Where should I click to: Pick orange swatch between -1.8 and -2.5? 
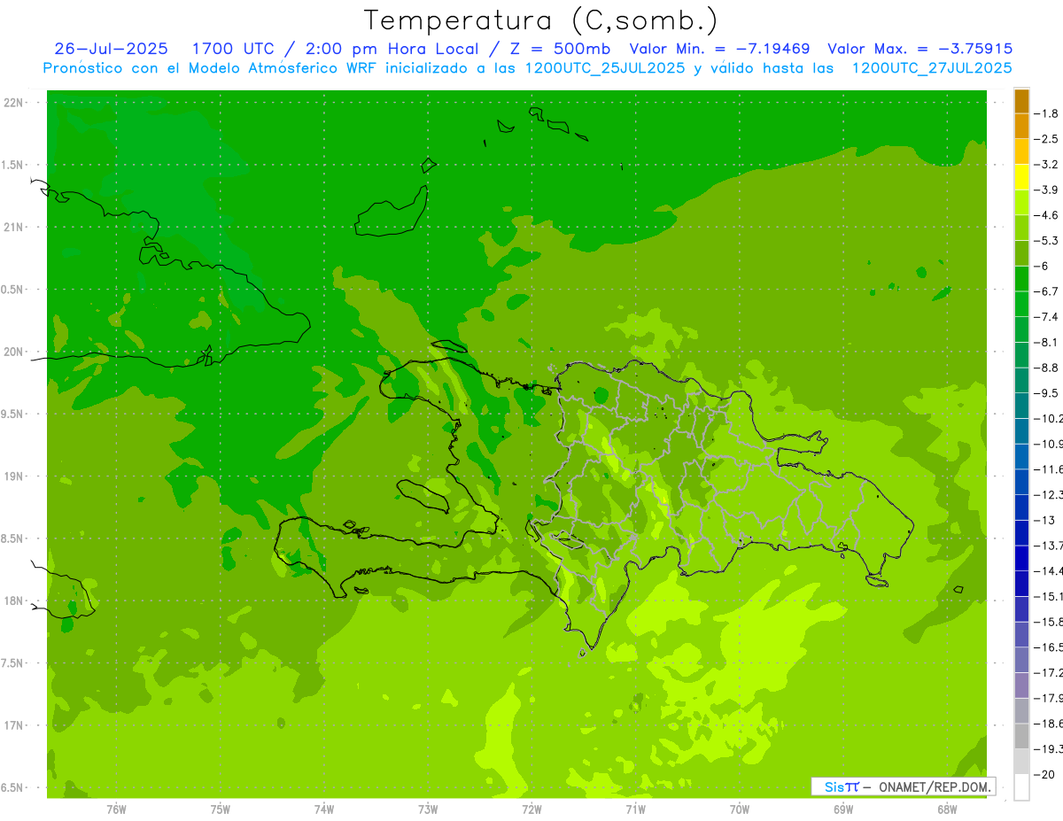[1021, 126]
